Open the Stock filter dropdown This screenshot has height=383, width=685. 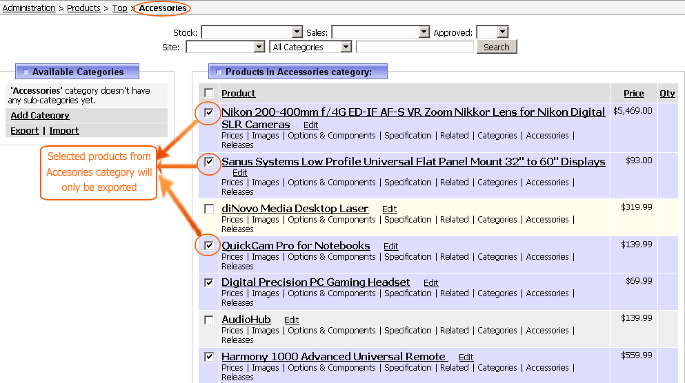pyautogui.click(x=252, y=32)
